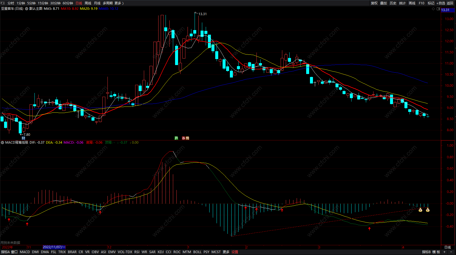
Task: Open 更多 indicators list in bottom bar
Action: 226,252
